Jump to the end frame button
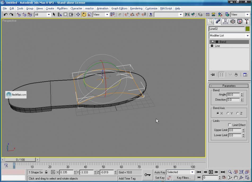The image size is (252, 182). click(223, 172)
